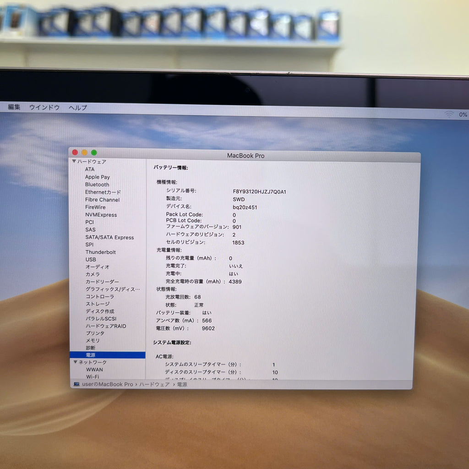Viewport: 469px width, 469px height.
Task: Click the device name bq20z451
Action: tap(245, 207)
